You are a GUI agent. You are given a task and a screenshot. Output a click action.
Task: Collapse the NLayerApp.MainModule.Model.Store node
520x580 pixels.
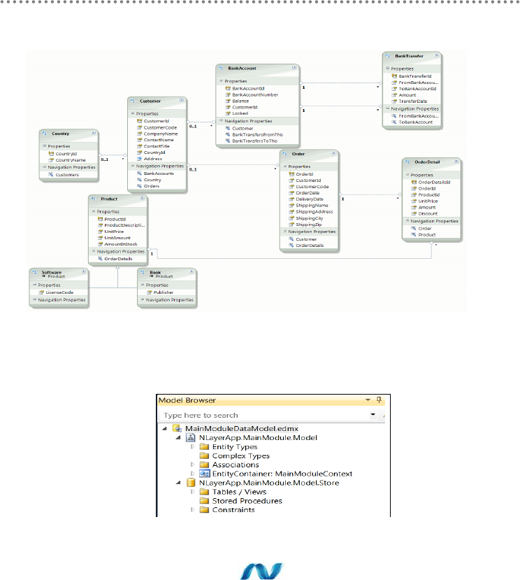pos(178,483)
